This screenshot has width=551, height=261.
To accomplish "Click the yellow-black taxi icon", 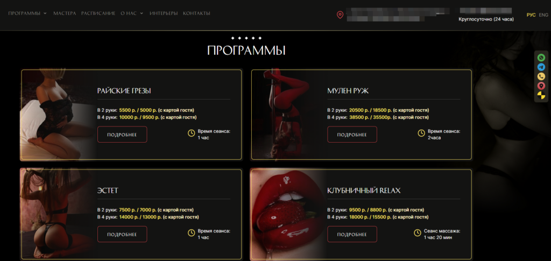I will point(541,95).
